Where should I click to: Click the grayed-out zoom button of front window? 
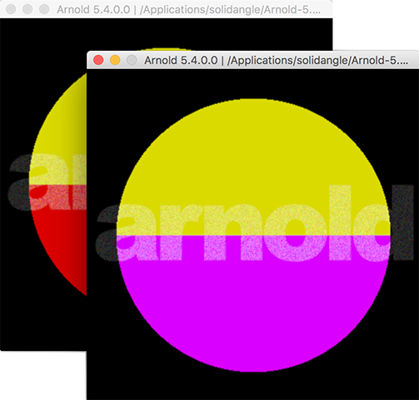tap(132, 60)
